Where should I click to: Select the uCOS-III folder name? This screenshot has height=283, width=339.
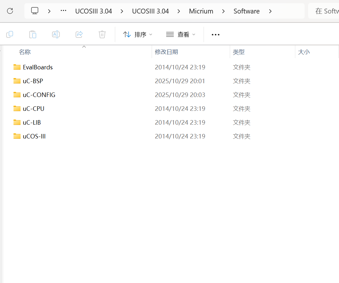coord(34,137)
